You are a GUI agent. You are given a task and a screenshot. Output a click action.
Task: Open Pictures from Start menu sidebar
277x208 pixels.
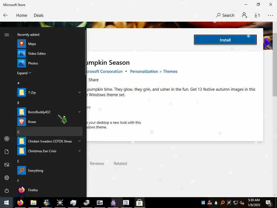click(x=7, y=165)
